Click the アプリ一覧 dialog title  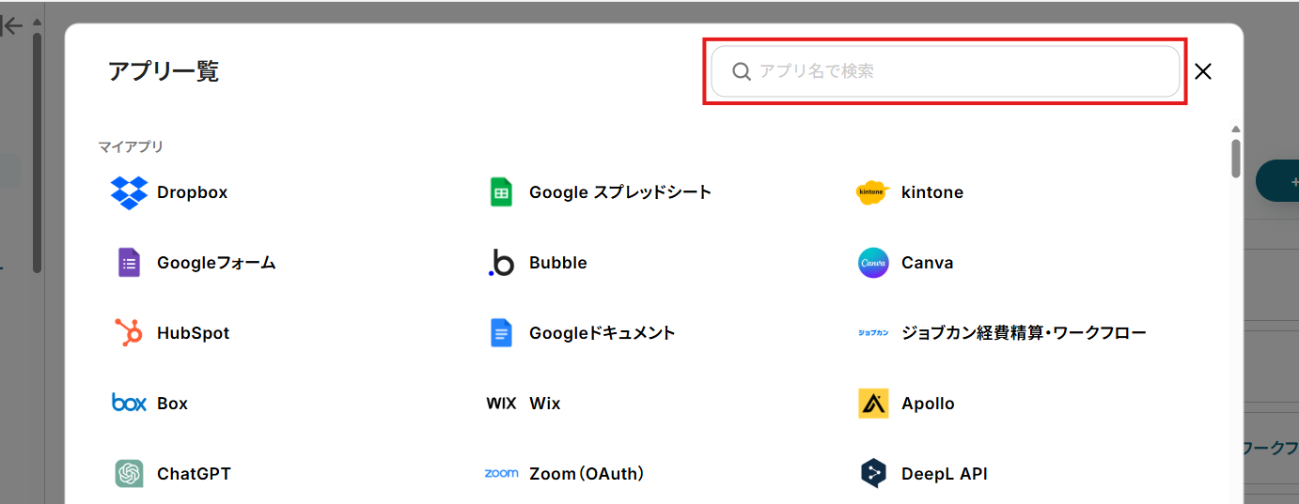pos(164,71)
